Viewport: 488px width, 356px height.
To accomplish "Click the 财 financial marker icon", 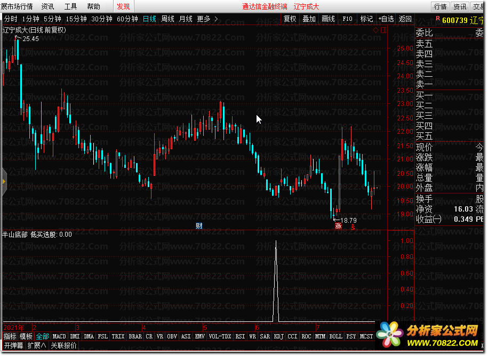I will pyautogui.click(x=199, y=226).
